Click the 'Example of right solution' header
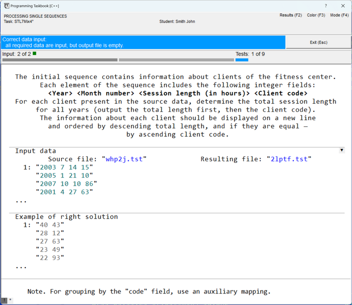 (x=66, y=217)
